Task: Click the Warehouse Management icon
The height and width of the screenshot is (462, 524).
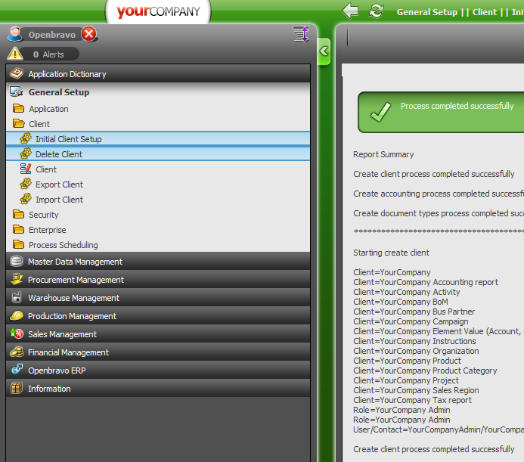Action: tap(17, 297)
